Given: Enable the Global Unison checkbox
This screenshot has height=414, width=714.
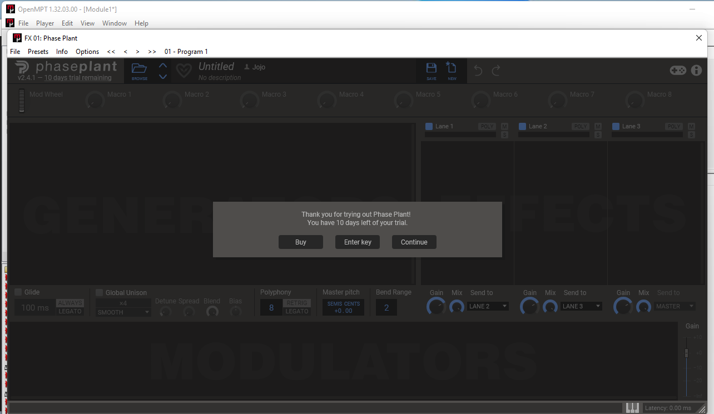Looking at the screenshot, I should point(100,293).
